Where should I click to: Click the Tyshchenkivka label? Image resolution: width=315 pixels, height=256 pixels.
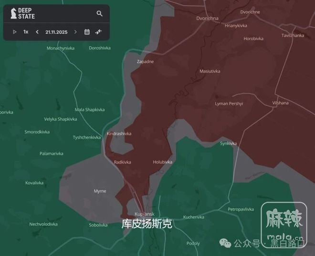click(86, 138)
